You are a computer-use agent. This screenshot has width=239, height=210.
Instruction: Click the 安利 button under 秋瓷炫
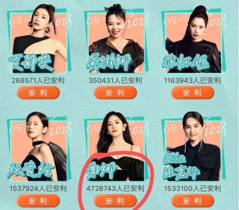coord(38,201)
